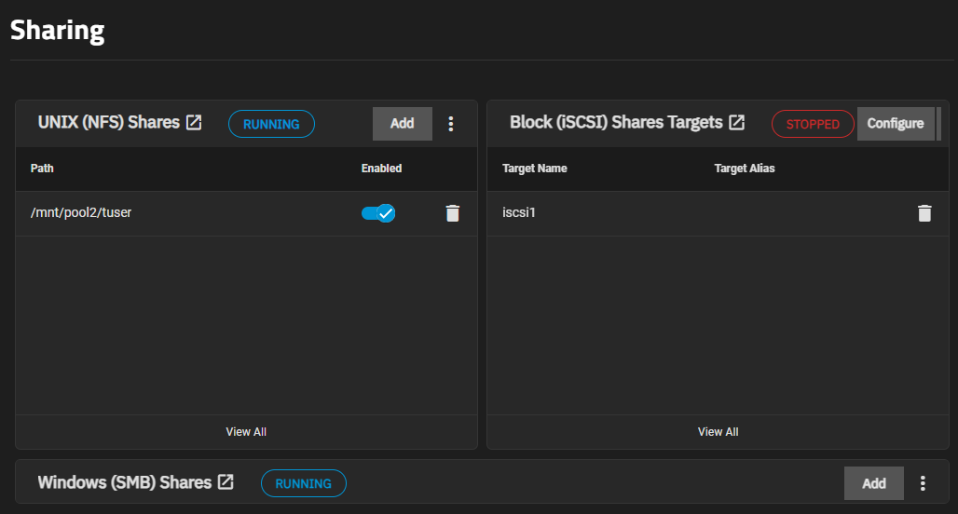Viewport: 958px width, 514px height.
Task: Sort by the Target Alias column header
Action: click(745, 169)
